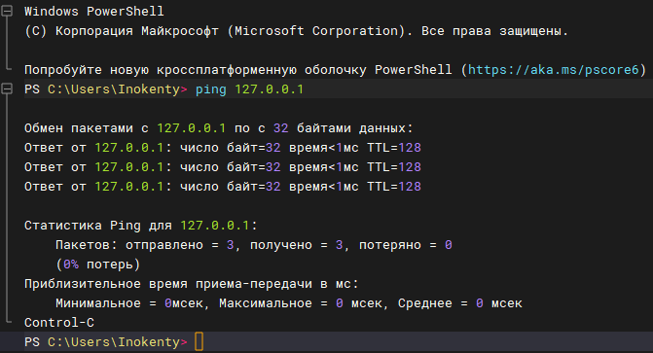Click the first 'Ответ от 127.0.0.1' reply line

pyautogui.click(x=223, y=148)
